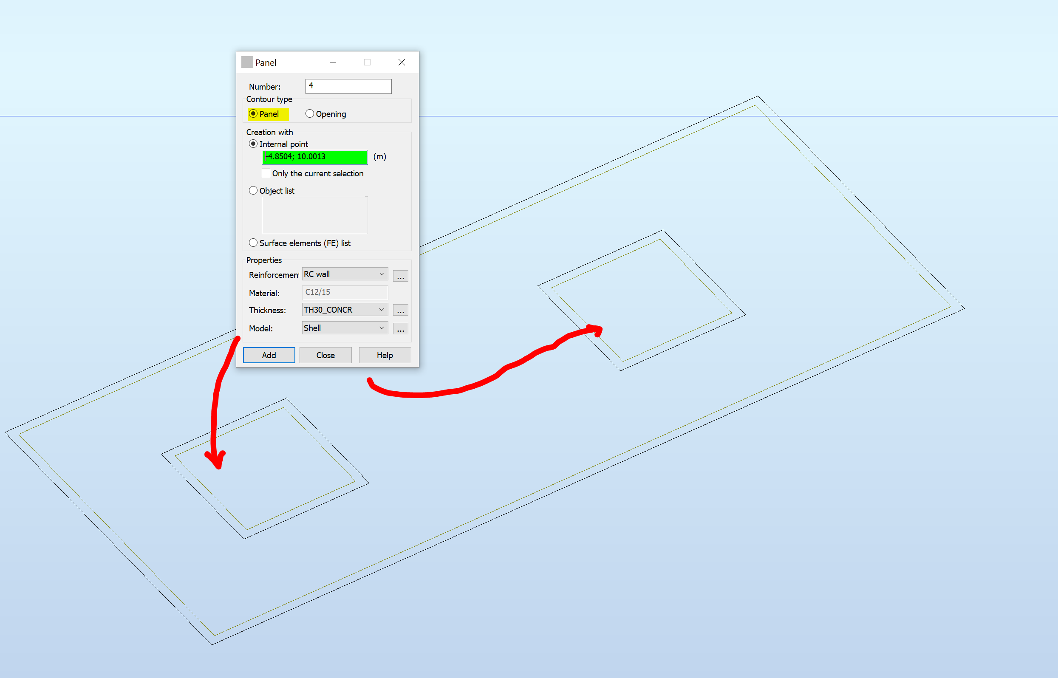Choose the Internal point creation option
The image size is (1058, 678).
tap(253, 144)
